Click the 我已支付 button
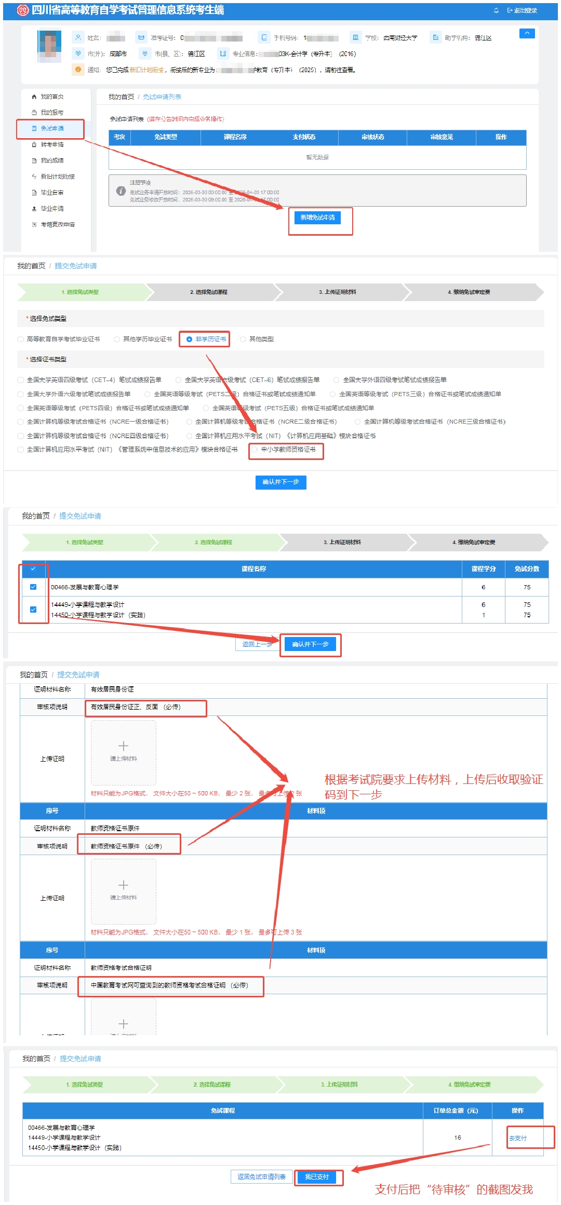Image resolution: width=561 pixels, height=1205 pixels. click(x=317, y=1176)
